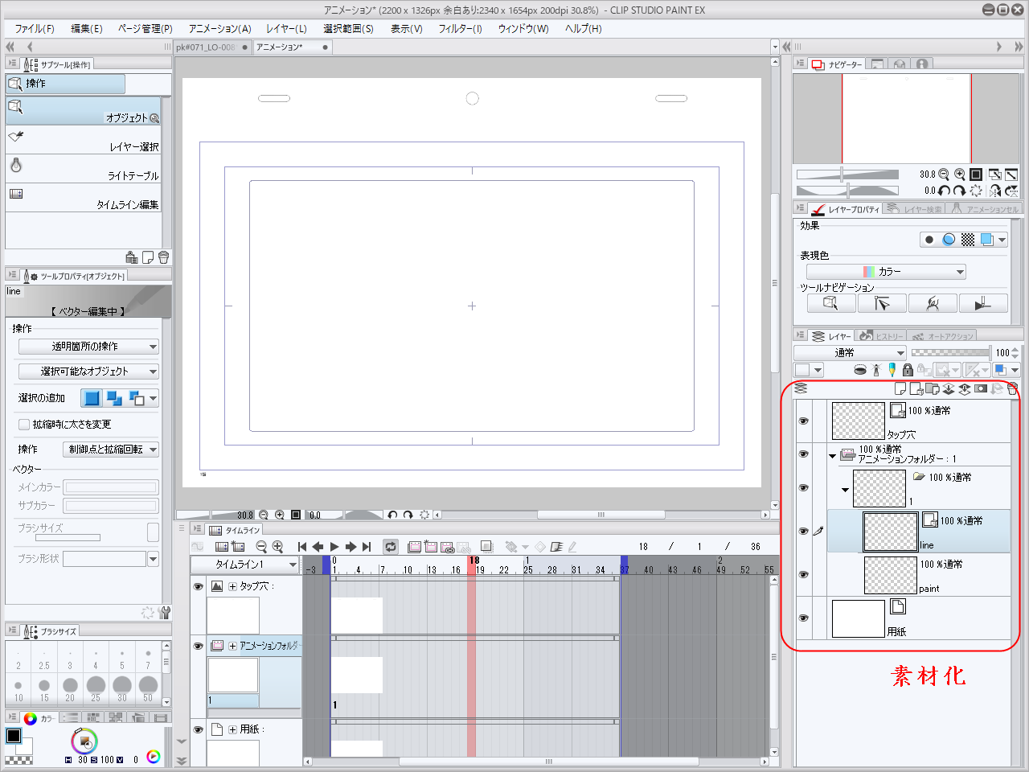Click rotate right arrow in Navigator panel
The width and height of the screenshot is (1029, 772).
point(959,191)
